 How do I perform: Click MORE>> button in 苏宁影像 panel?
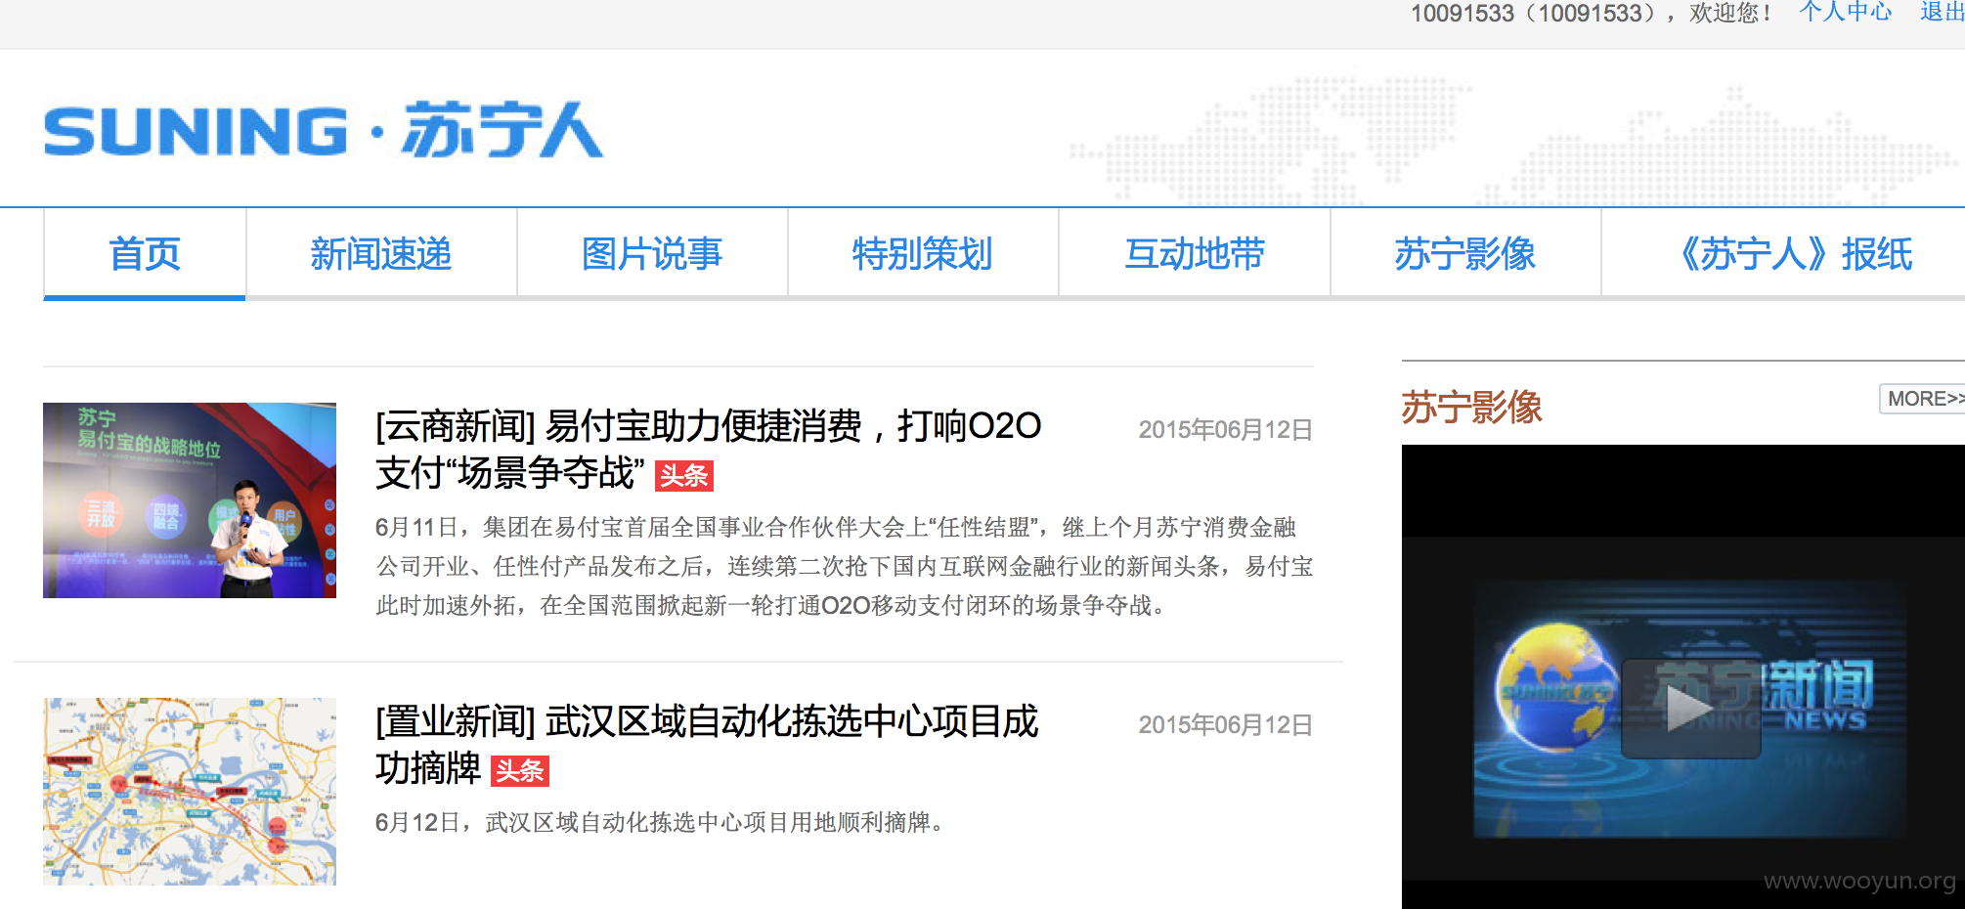(1924, 399)
